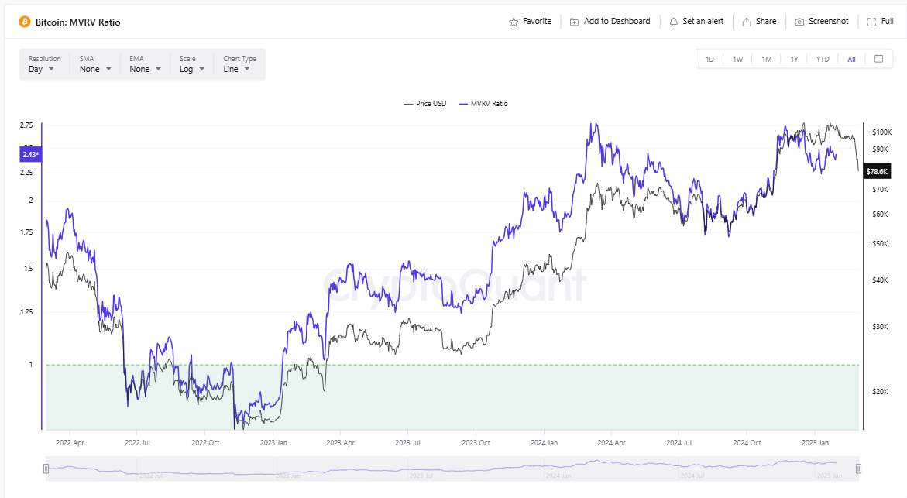The height and width of the screenshot is (498, 907).
Task: Click the left handle of range navigator
Action: (x=46, y=469)
